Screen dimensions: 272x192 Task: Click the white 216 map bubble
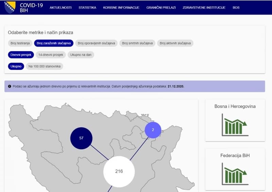coord(119,171)
